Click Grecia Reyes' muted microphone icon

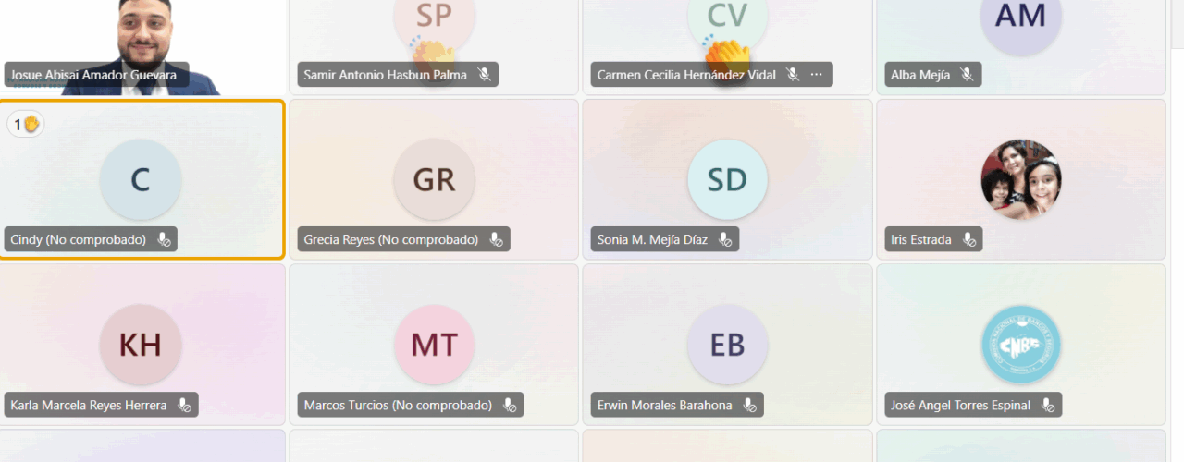(x=496, y=240)
